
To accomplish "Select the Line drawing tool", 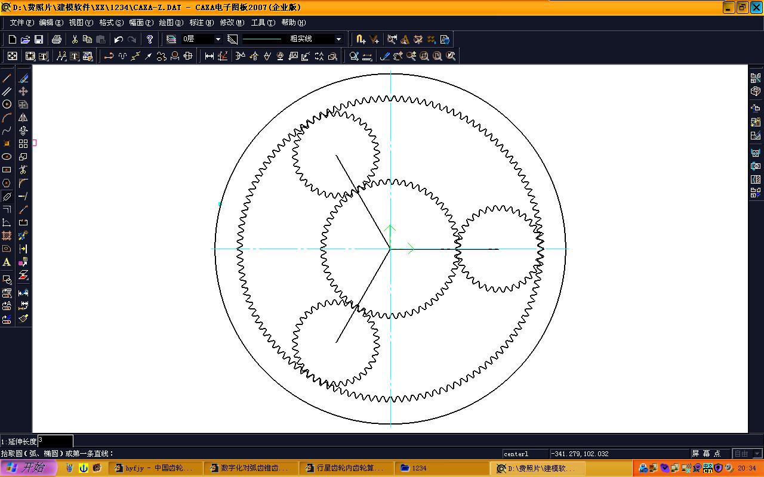I will click(x=7, y=78).
